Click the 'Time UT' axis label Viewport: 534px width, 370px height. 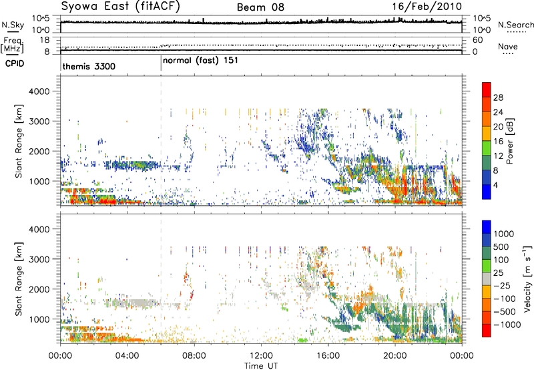pos(261,366)
